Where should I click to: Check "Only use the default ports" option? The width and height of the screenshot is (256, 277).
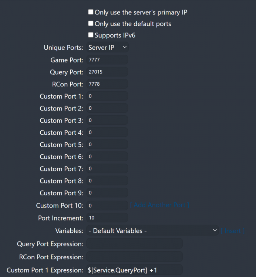[x=91, y=24]
